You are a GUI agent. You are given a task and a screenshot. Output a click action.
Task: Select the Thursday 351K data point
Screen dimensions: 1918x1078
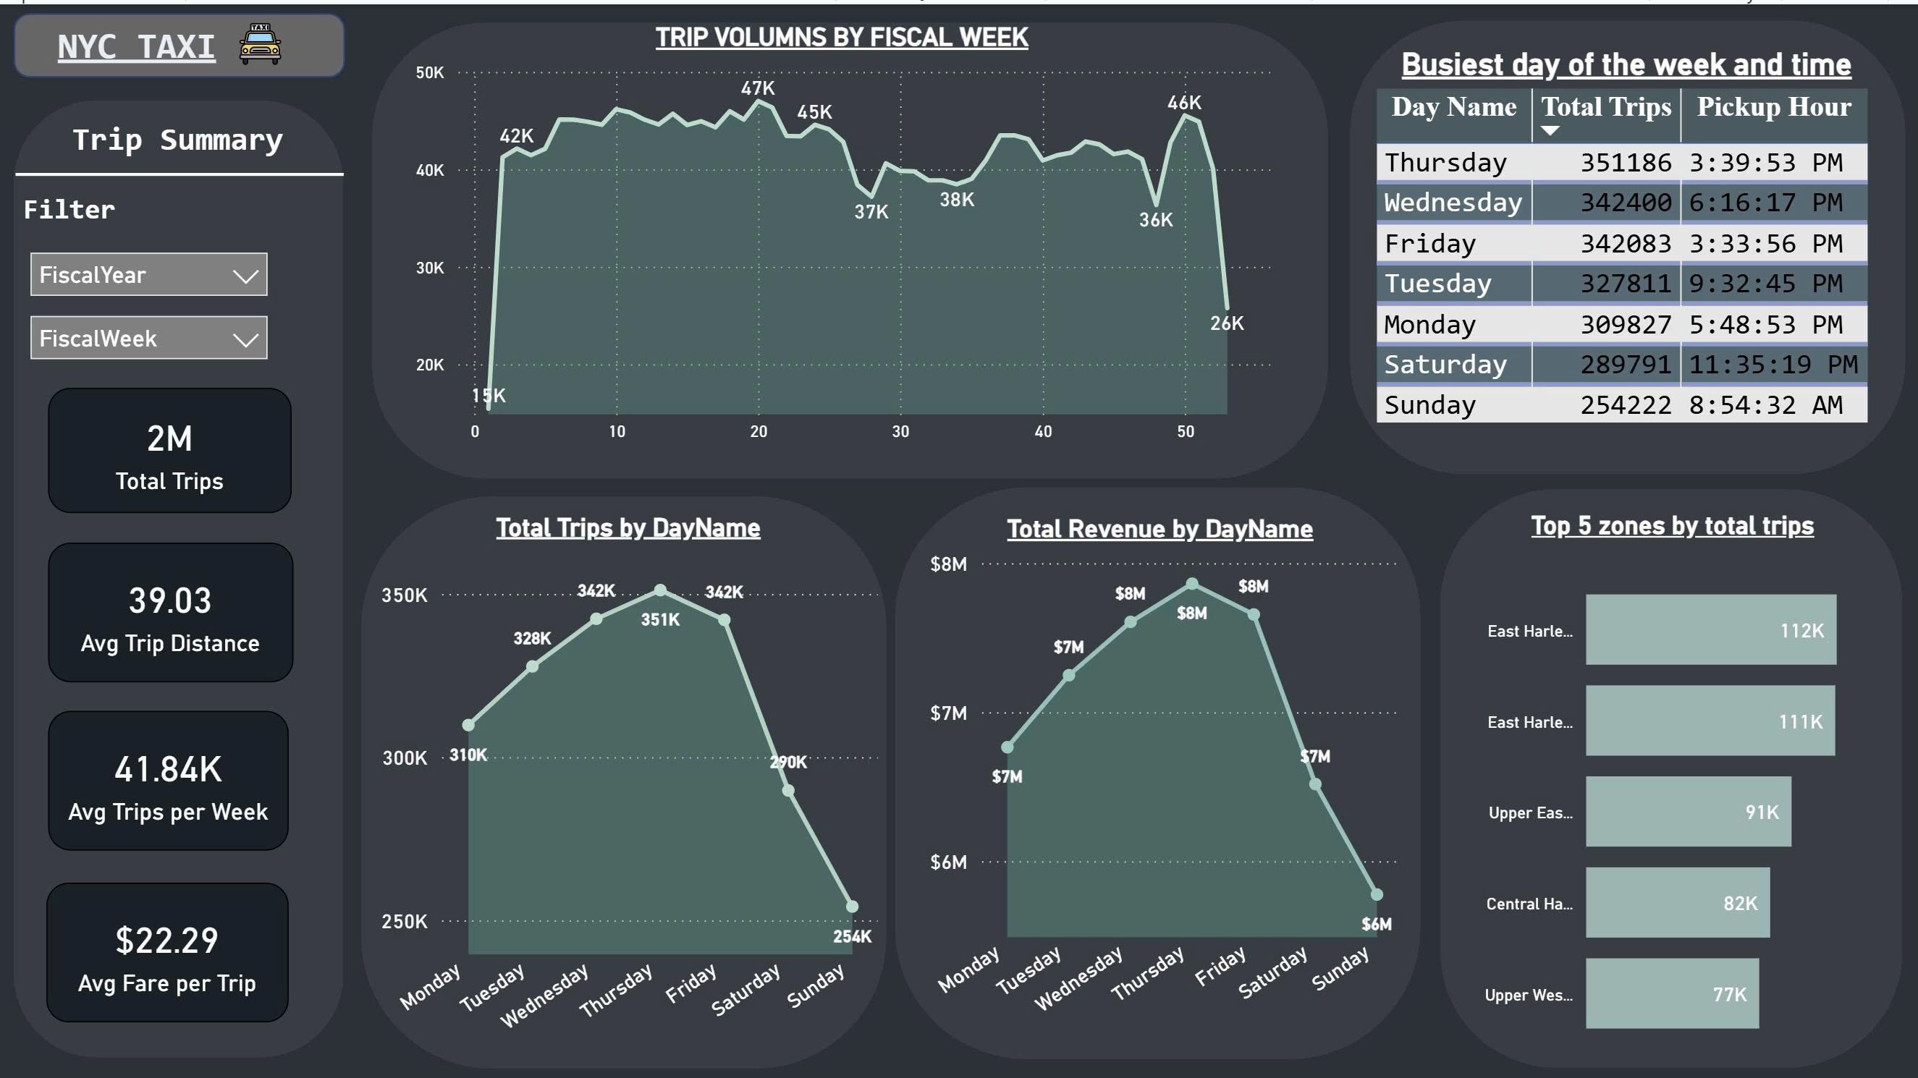[659, 590]
